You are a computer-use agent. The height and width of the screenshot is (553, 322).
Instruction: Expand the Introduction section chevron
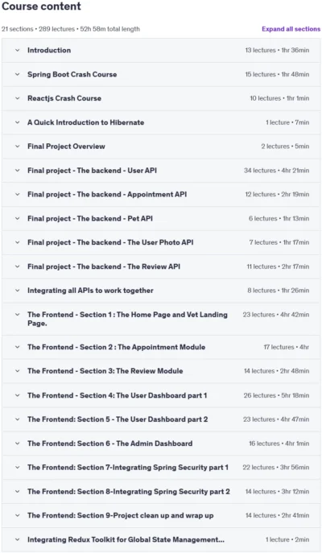click(17, 51)
